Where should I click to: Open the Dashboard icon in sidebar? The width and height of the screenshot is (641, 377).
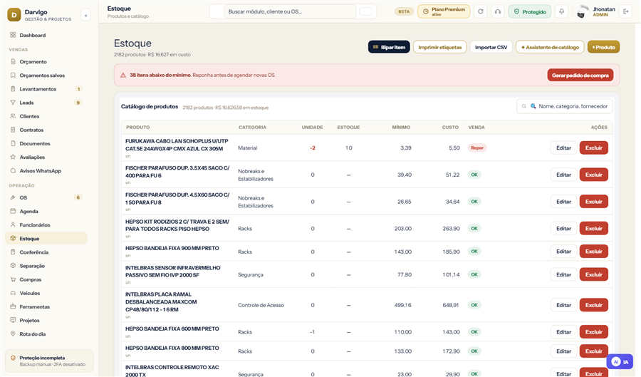pos(13,35)
